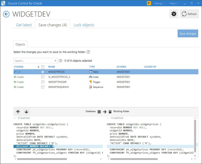Select the WIDGETPRICES row name
The width and height of the screenshot is (202, 164).
pyautogui.click(x=57, y=72)
